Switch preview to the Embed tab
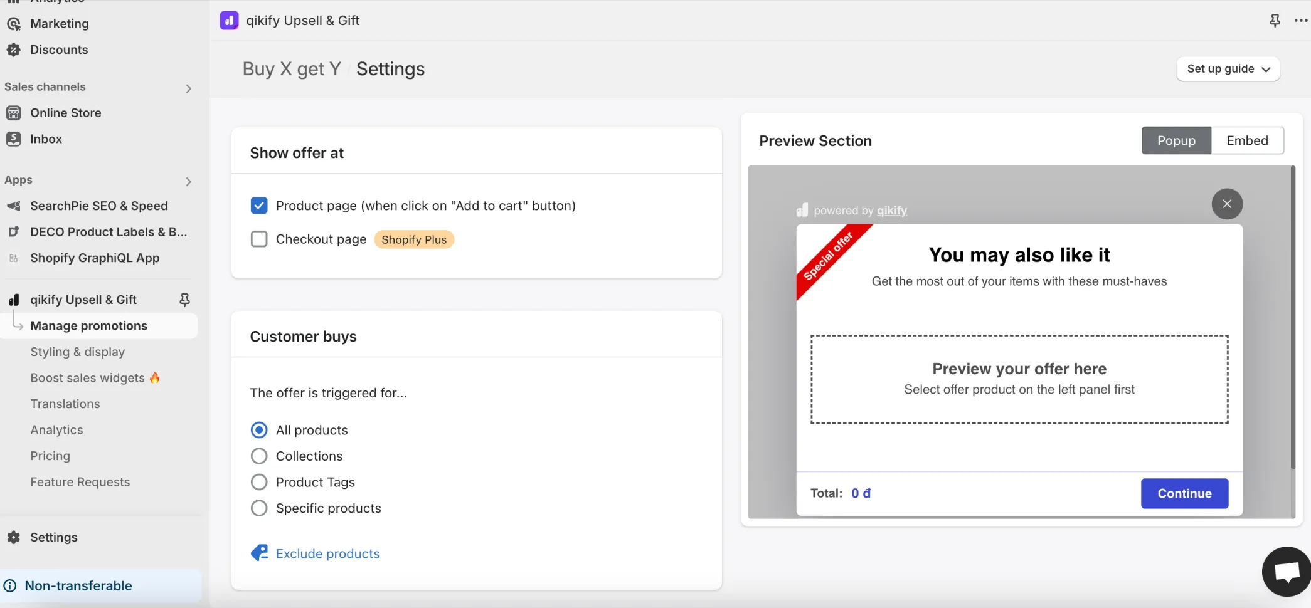 pos(1247,140)
